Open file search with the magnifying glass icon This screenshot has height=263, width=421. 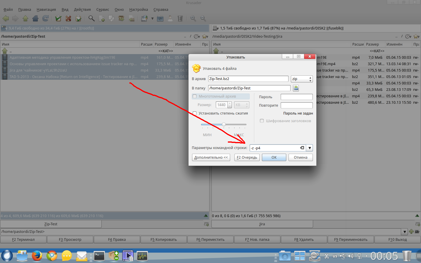click(x=92, y=18)
